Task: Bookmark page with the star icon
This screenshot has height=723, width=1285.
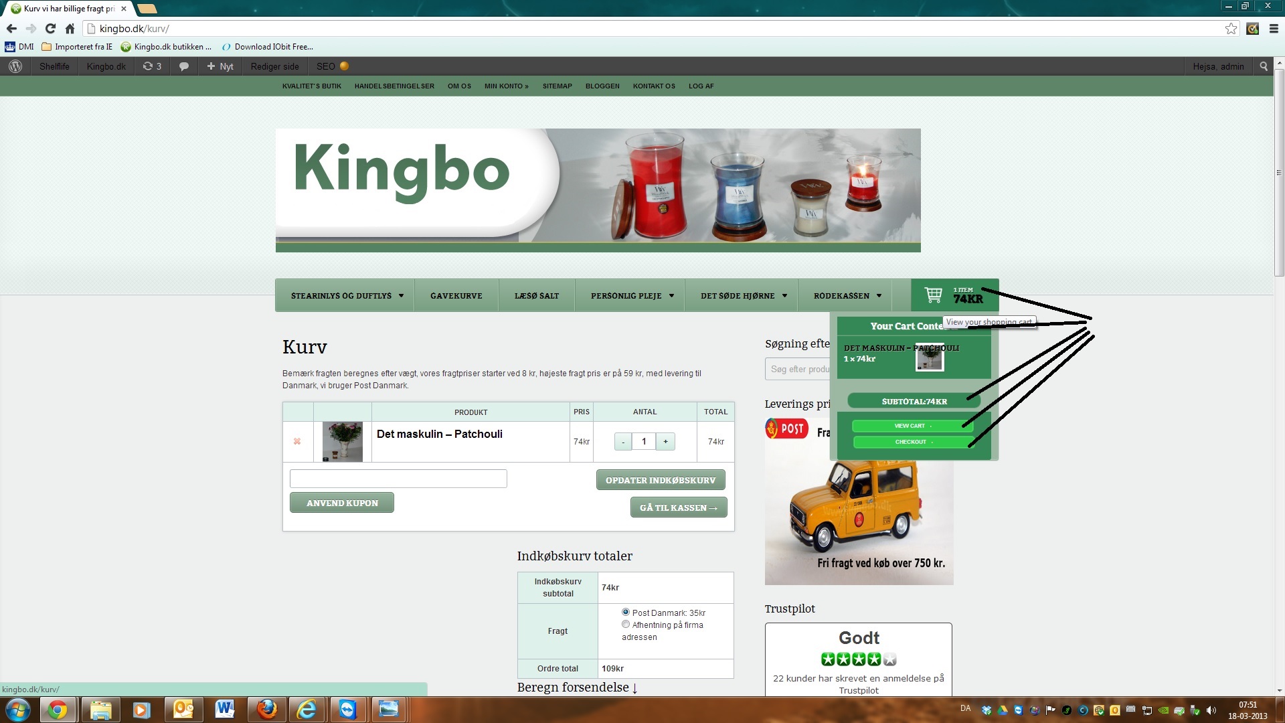Action: tap(1231, 29)
